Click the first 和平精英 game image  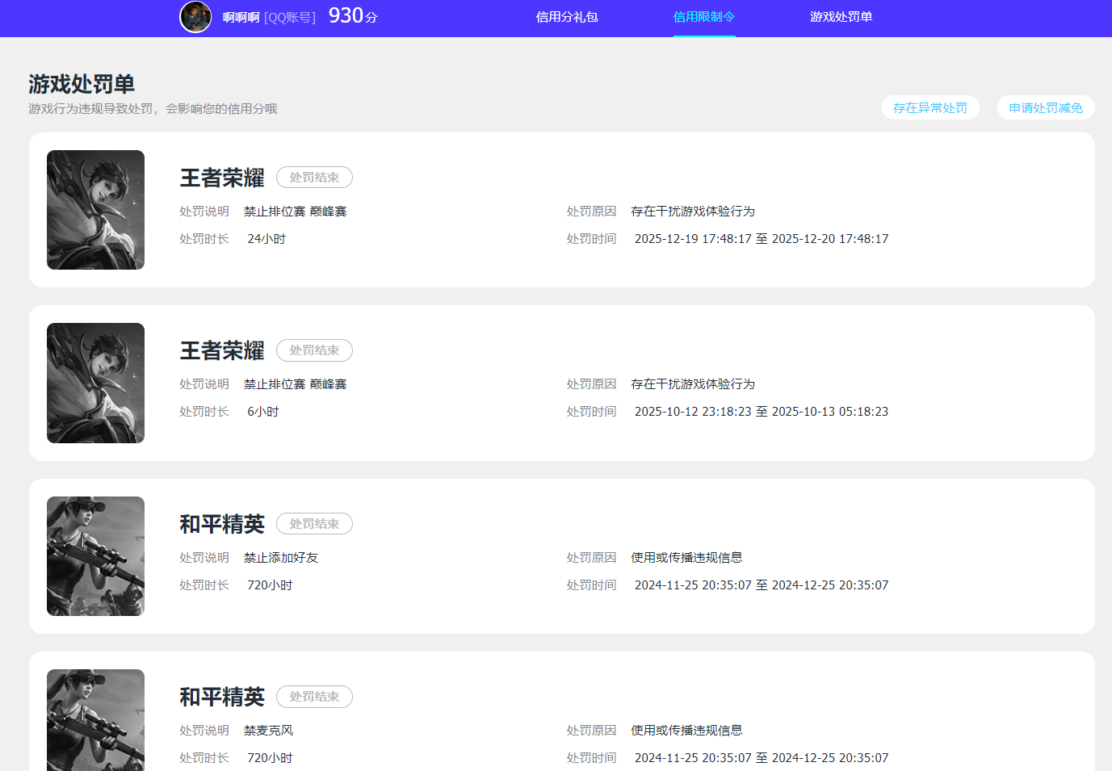click(x=95, y=556)
